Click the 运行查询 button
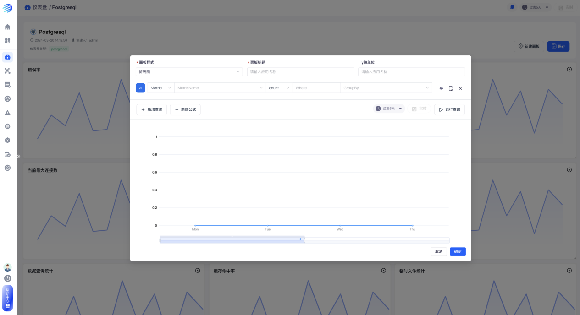This screenshot has height=315, width=580. pyautogui.click(x=449, y=110)
